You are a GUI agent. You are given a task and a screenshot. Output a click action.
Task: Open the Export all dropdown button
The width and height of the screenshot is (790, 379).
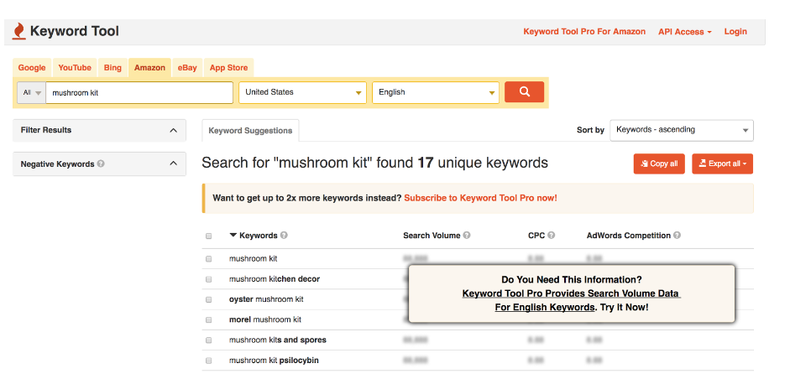click(723, 164)
